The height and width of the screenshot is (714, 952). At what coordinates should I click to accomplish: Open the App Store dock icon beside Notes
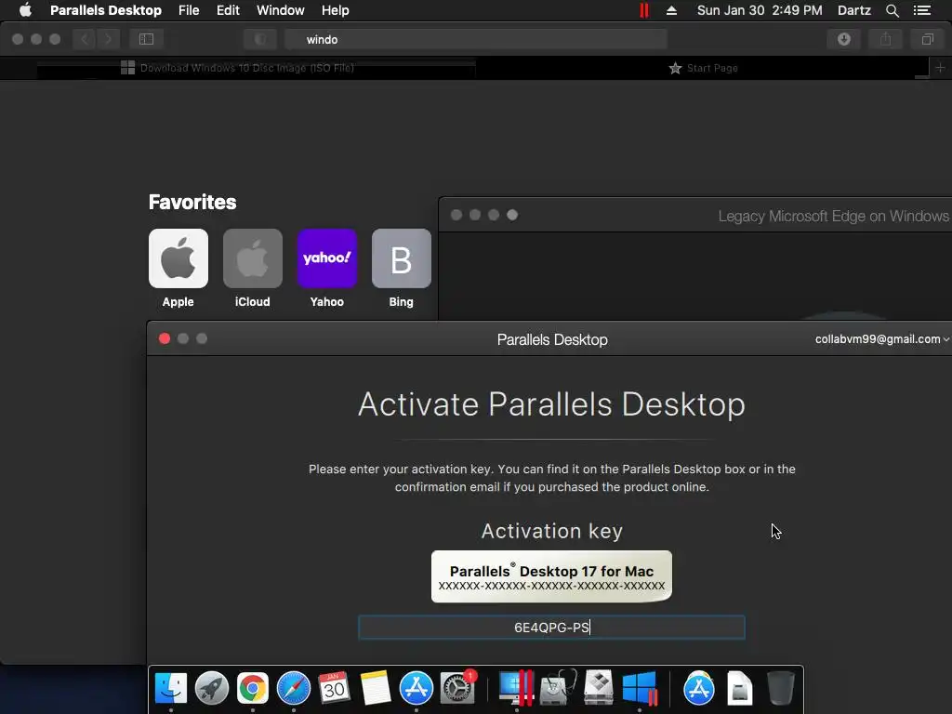pyautogui.click(x=416, y=688)
